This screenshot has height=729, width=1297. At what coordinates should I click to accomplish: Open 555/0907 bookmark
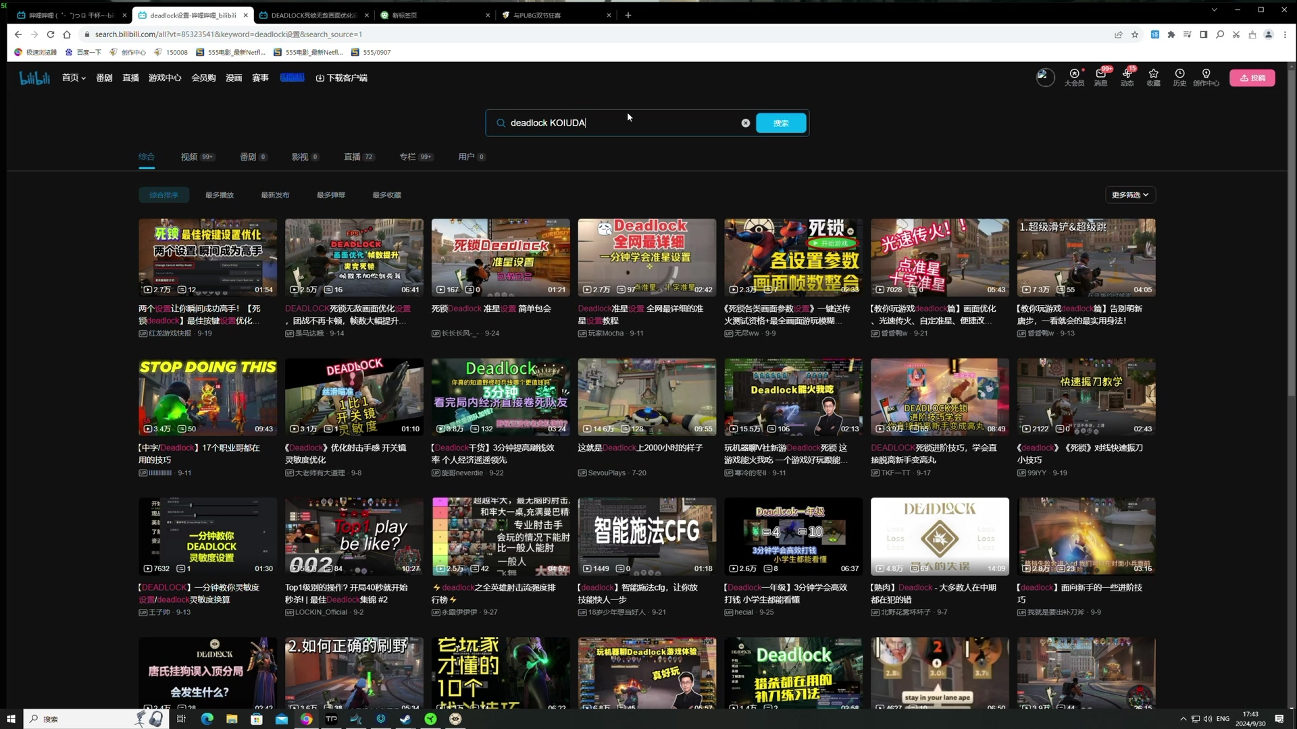[x=371, y=52]
